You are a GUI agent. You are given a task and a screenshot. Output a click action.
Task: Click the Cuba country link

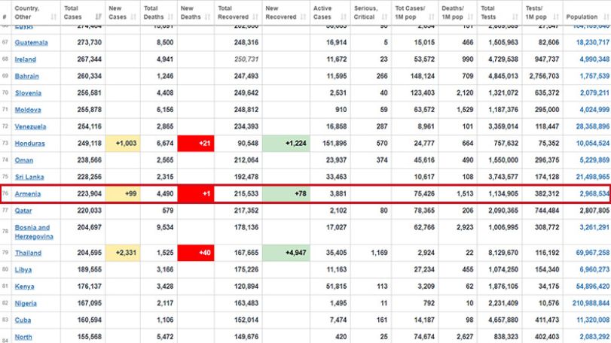click(23, 320)
